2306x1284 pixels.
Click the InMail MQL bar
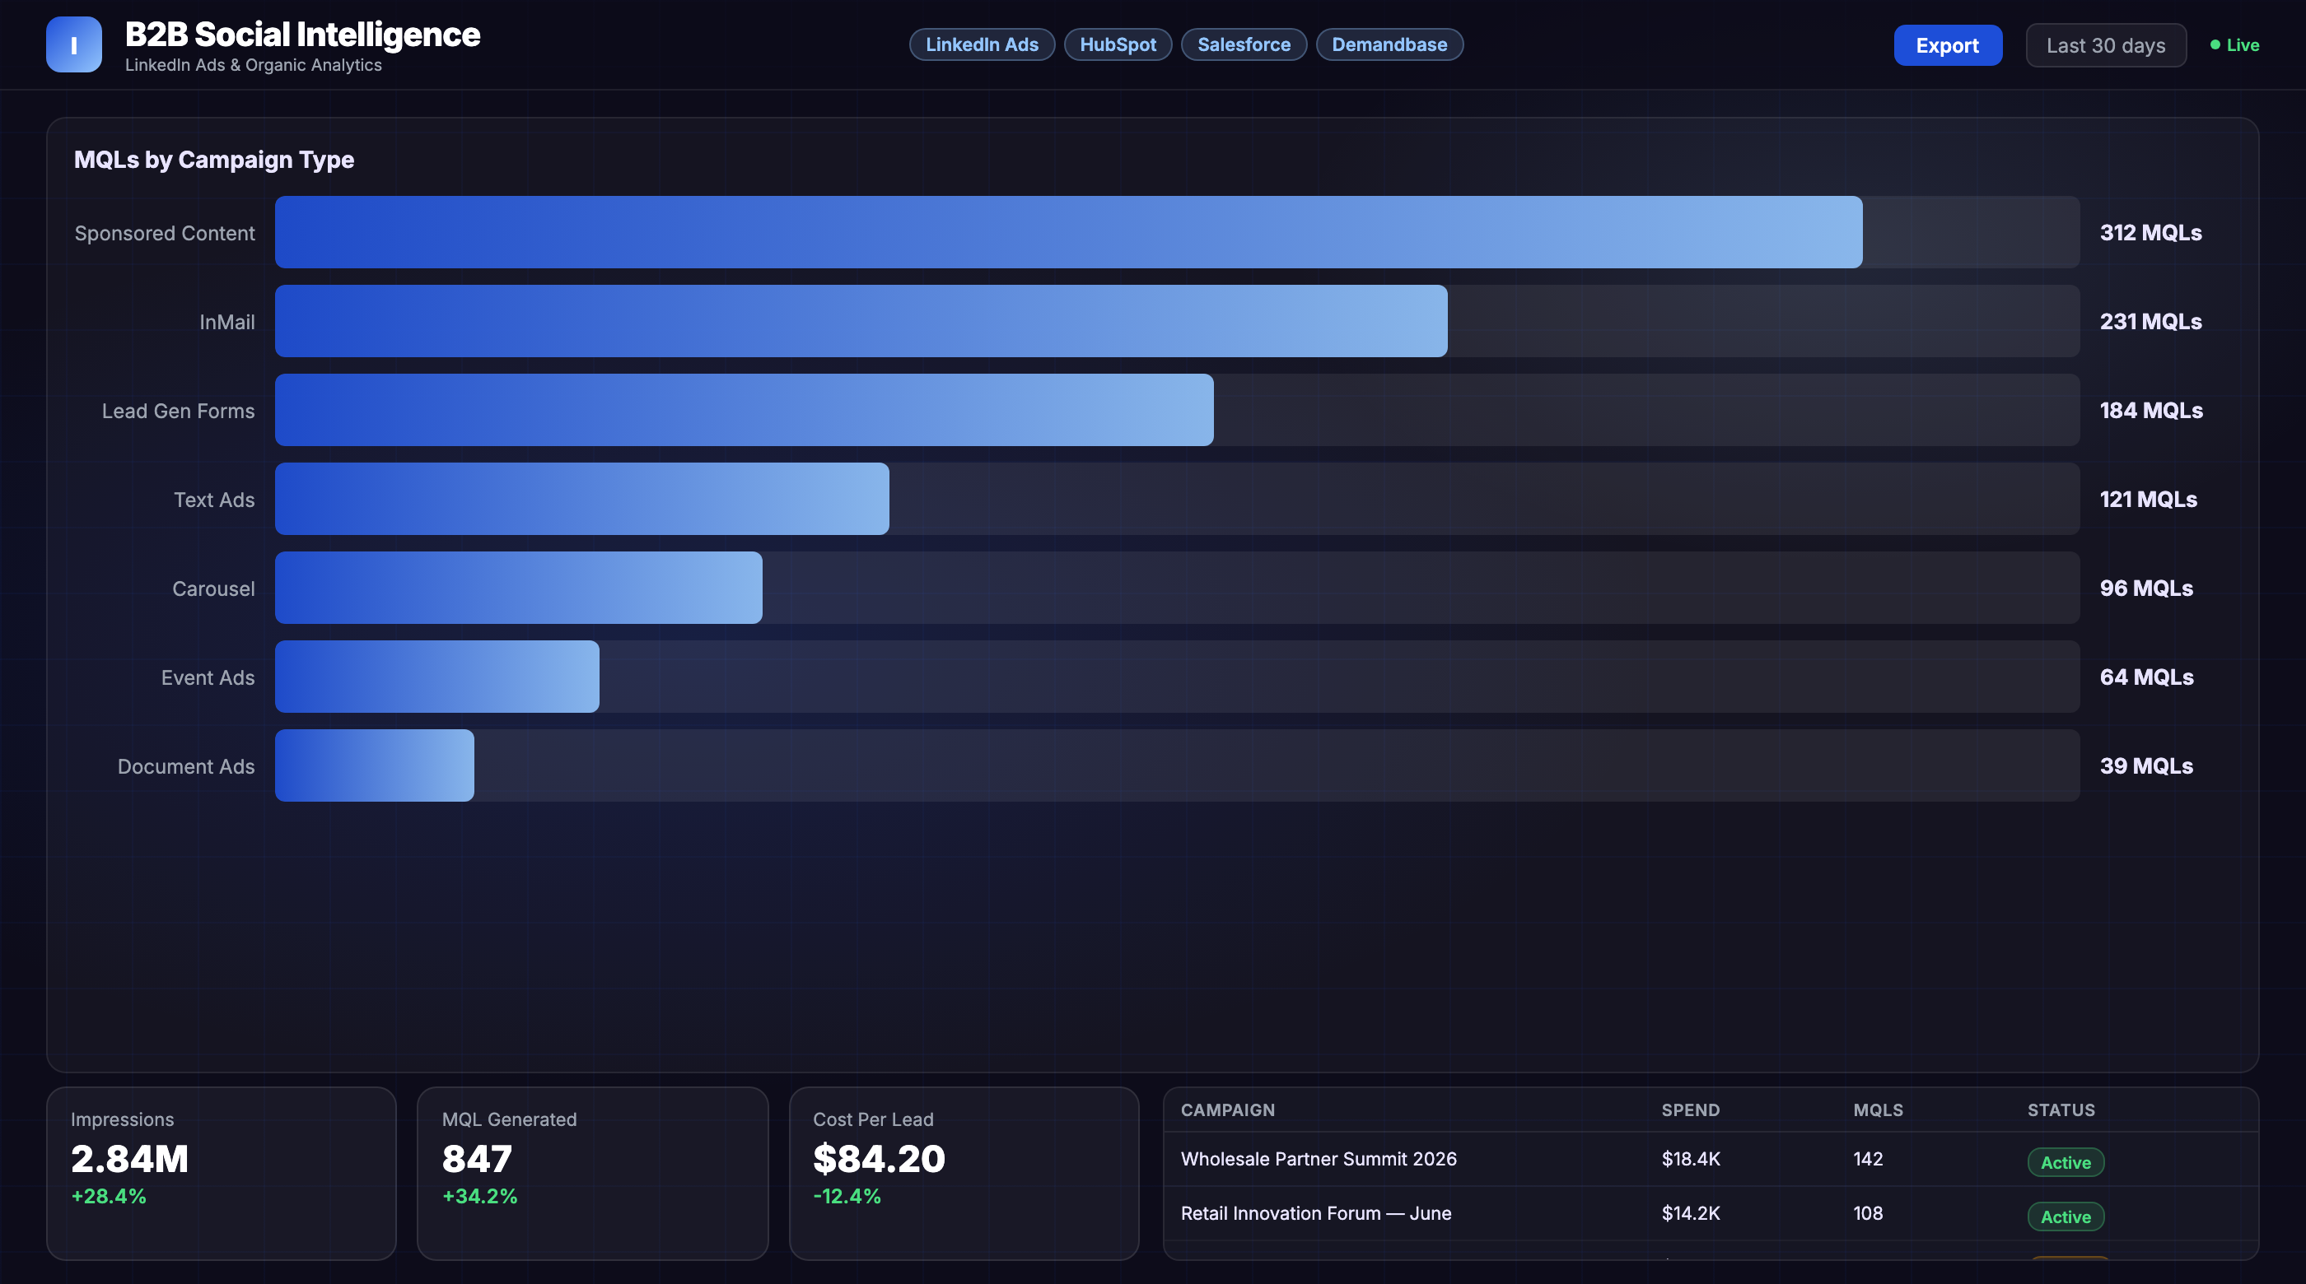tap(861, 321)
